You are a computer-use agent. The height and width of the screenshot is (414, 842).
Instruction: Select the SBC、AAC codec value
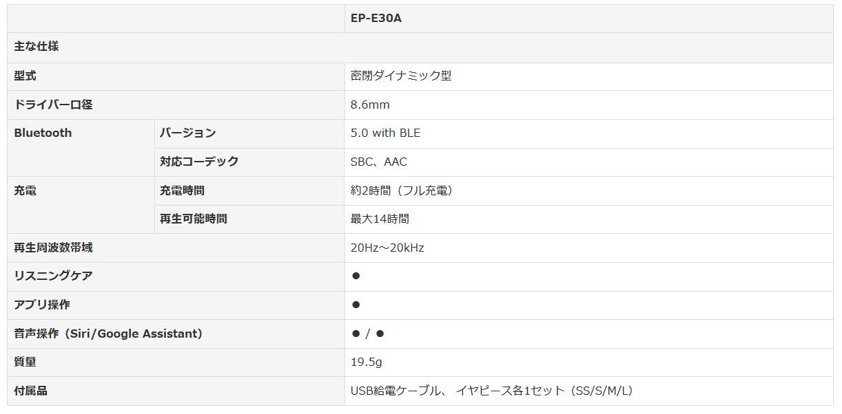click(x=378, y=162)
